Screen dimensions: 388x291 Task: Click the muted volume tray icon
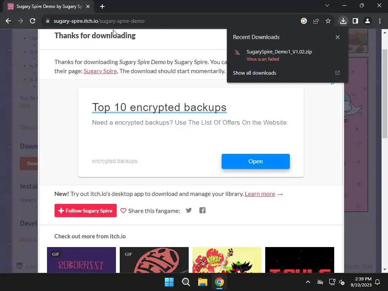point(342,282)
